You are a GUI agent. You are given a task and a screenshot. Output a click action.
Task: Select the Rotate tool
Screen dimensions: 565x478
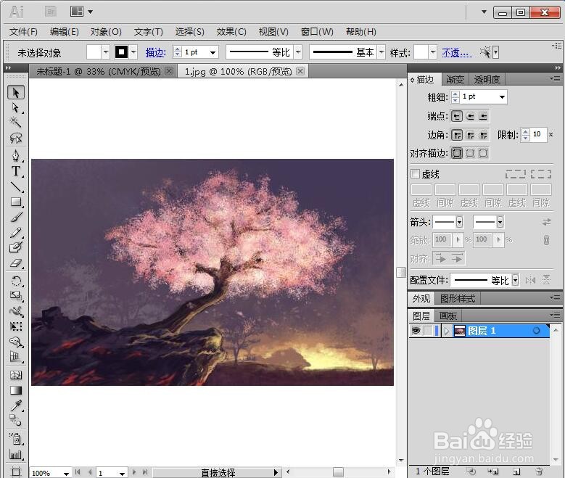tap(16, 281)
